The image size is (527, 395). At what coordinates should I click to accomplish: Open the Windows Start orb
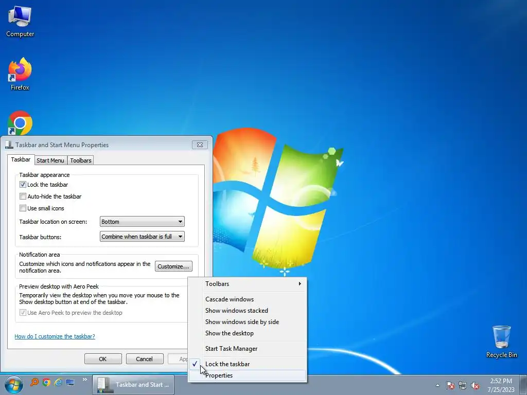13,385
